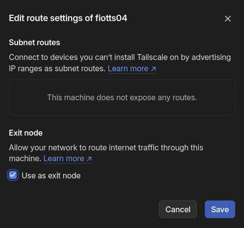Cancel editing the route settings
The width and height of the screenshot is (244, 228).
[x=178, y=209]
